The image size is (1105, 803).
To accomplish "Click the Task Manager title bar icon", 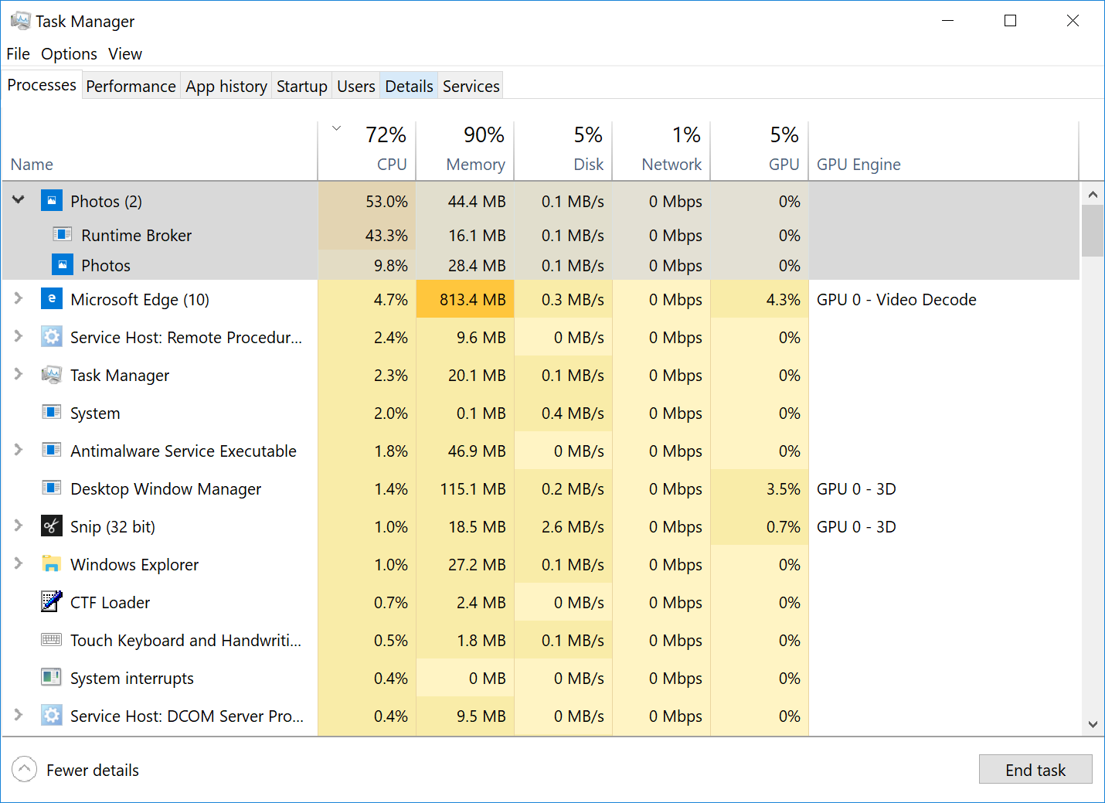I will pyautogui.click(x=20, y=20).
